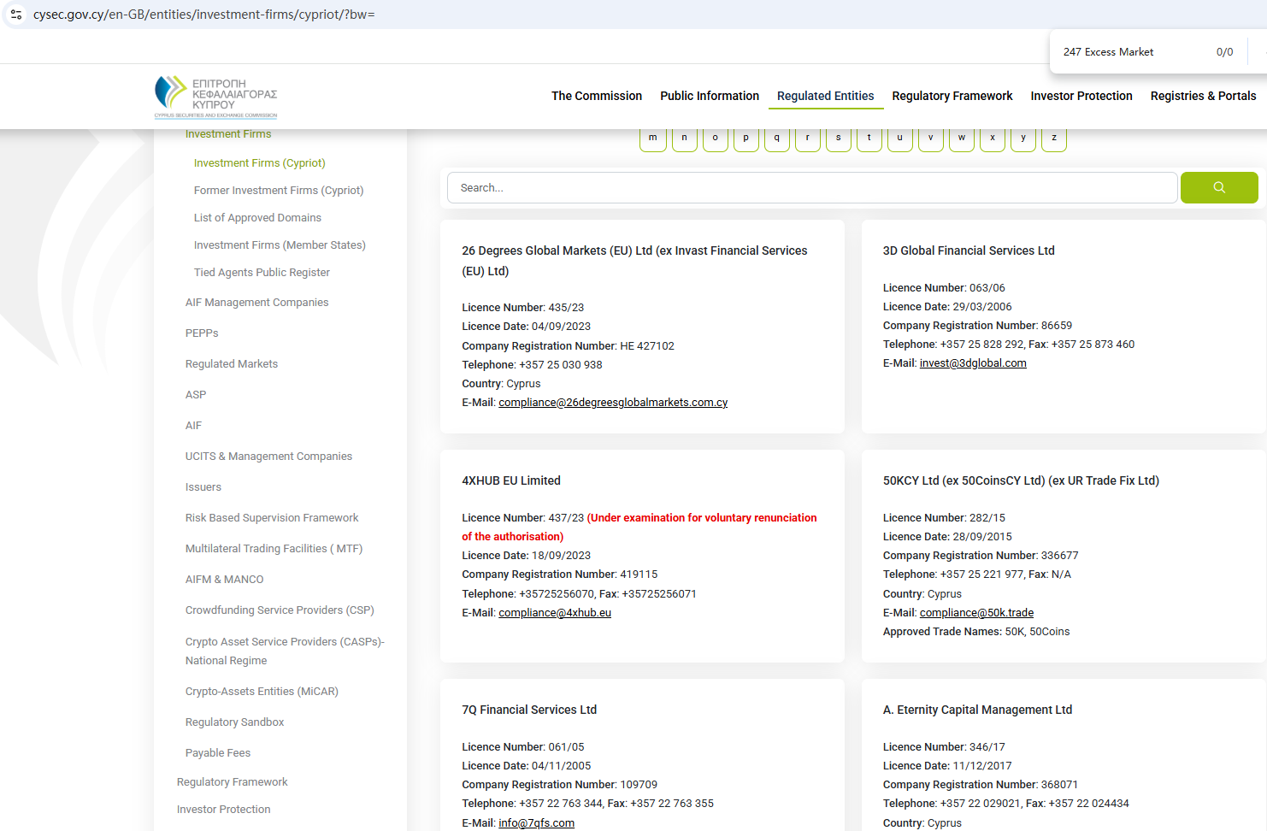1267x831 pixels.
Task: Open Investor Protection top menu
Action: pos(1081,96)
